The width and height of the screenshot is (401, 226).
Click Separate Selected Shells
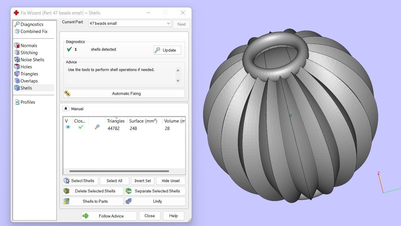point(155,191)
